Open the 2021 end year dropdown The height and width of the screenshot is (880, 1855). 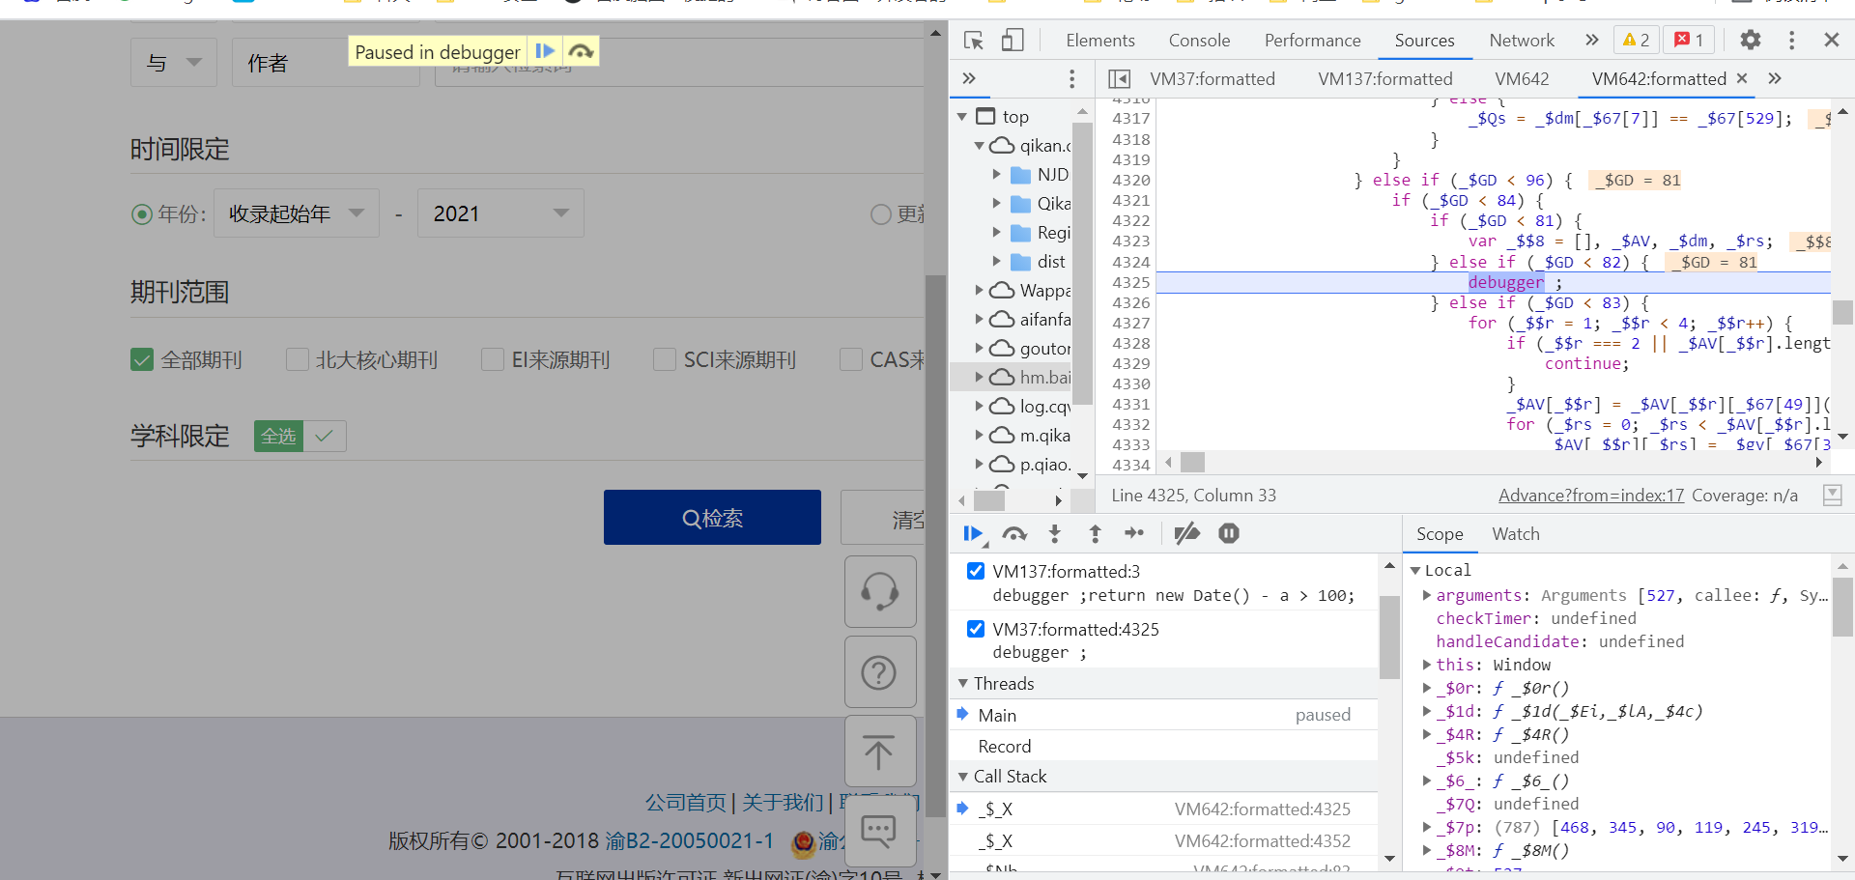pyautogui.click(x=500, y=213)
